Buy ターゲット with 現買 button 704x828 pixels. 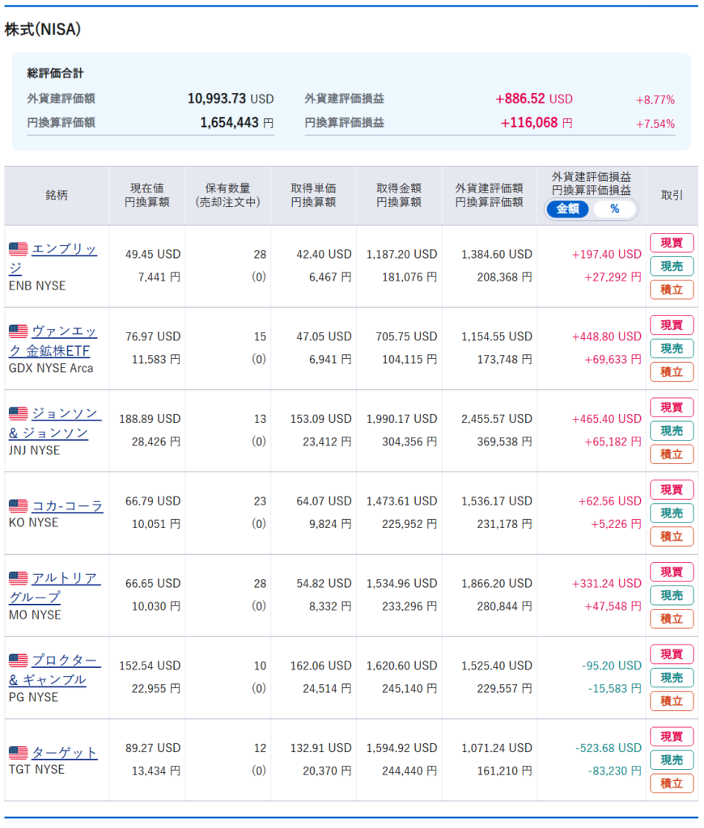click(x=672, y=737)
